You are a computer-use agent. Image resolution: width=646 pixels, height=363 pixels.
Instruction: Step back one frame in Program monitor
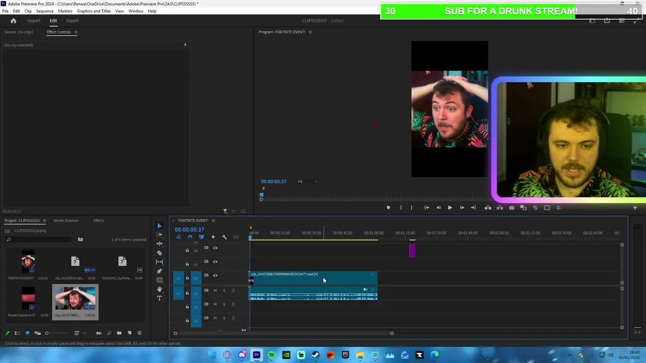[438, 208]
